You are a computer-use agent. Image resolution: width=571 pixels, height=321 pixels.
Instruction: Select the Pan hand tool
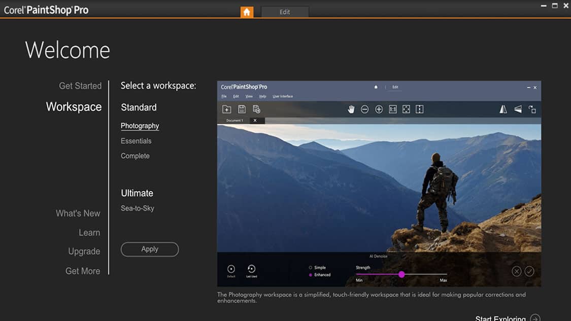(x=351, y=109)
